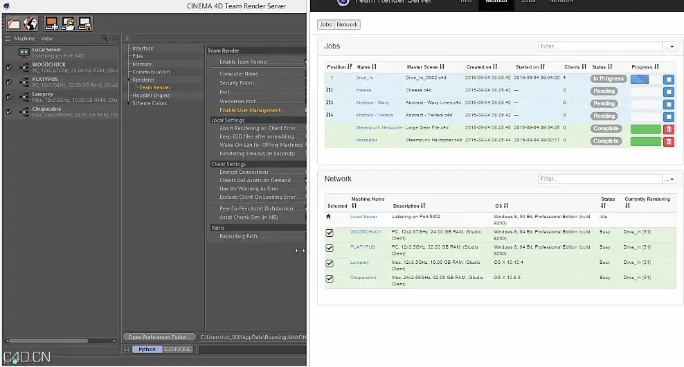Sort jobs by Status column
The height and width of the screenshot is (367, 684).
pos(610,66)
